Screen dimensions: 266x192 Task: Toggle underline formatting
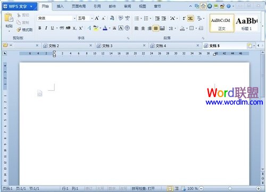(52, 28)
